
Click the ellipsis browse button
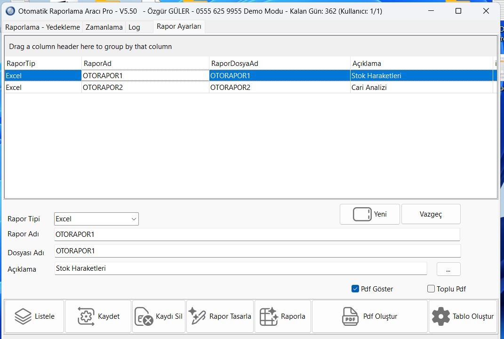[448, 269]
